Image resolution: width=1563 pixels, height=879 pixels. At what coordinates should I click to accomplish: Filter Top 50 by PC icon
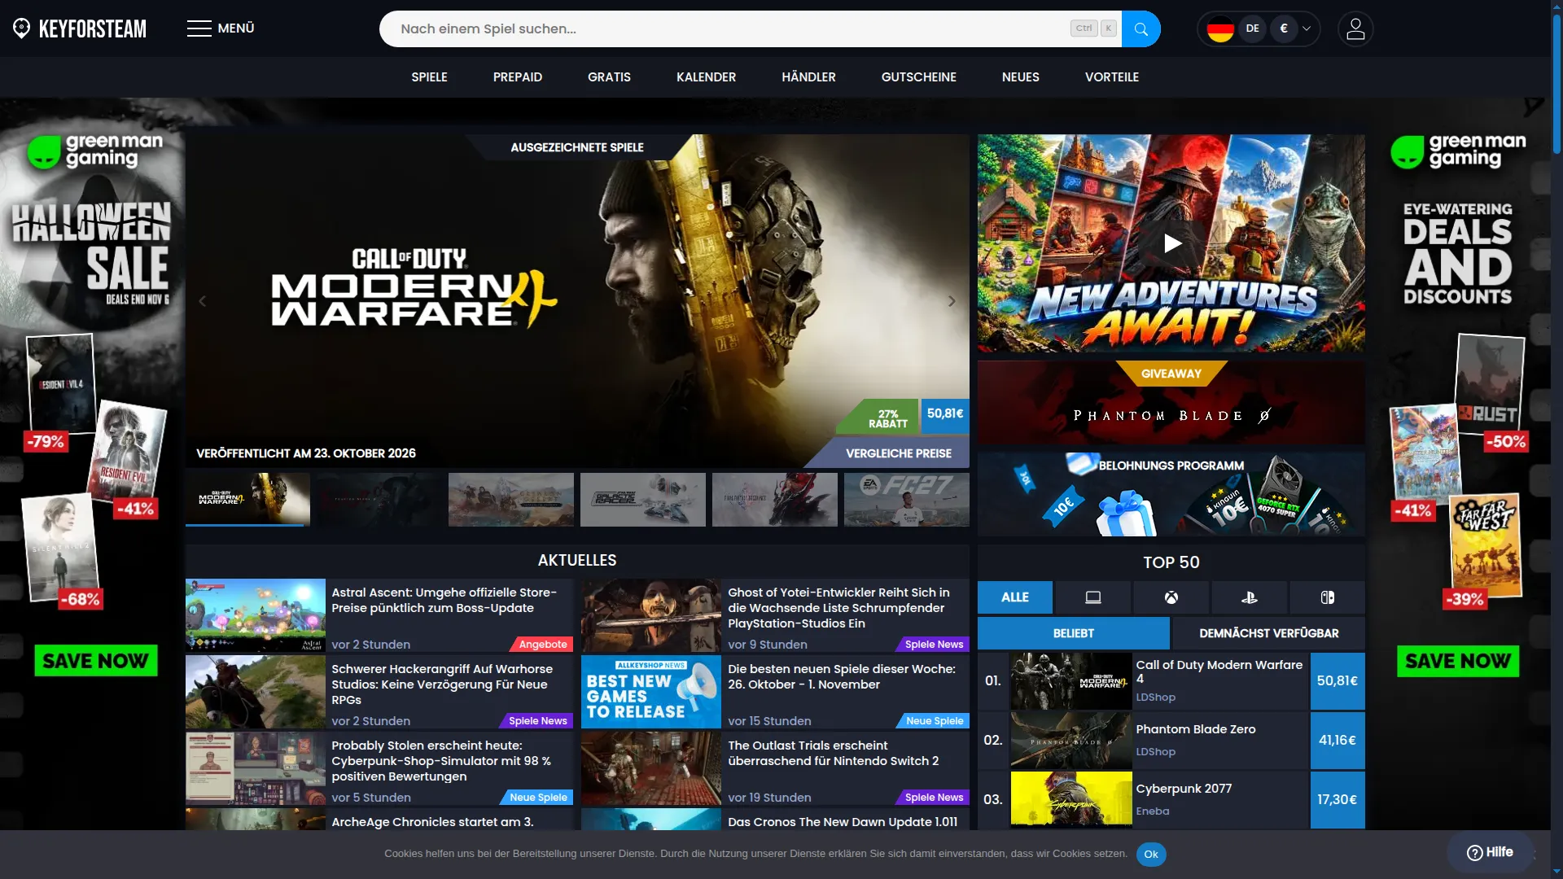(1092, 597)
